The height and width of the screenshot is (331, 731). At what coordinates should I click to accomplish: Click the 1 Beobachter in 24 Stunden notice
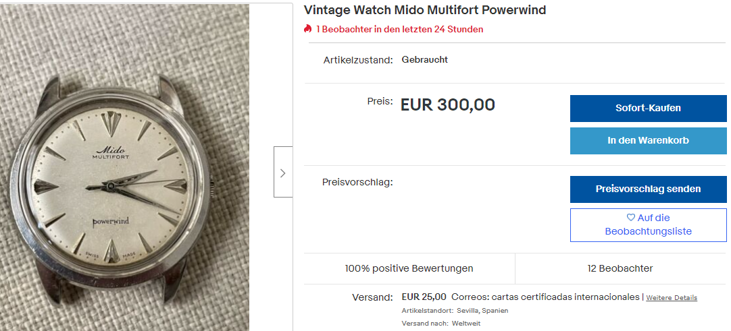point(399,29)
